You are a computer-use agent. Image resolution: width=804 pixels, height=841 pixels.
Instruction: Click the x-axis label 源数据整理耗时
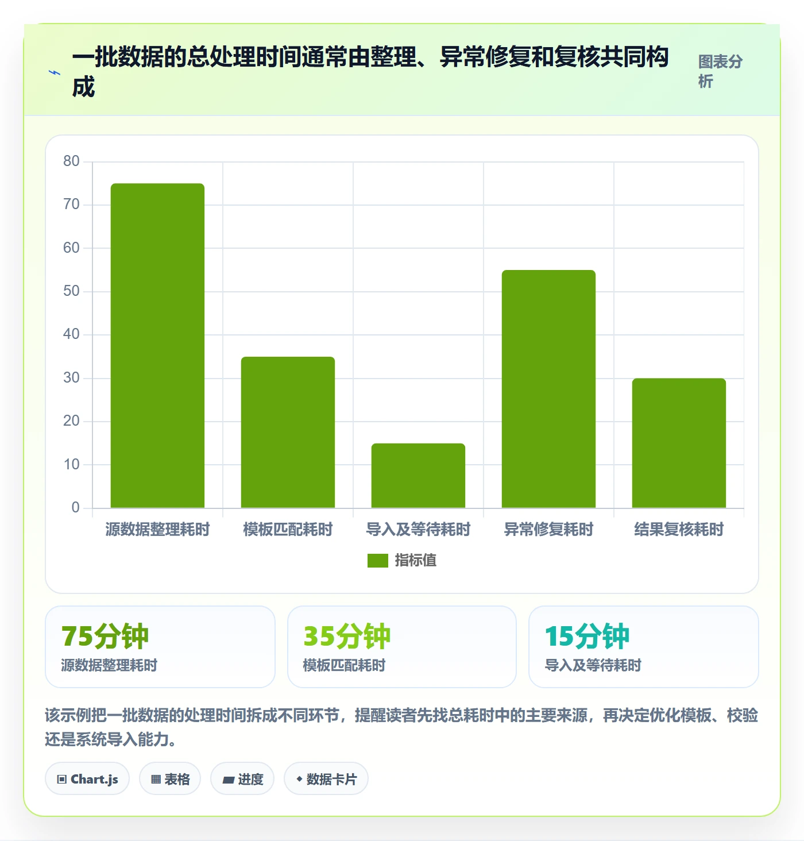[157, 529]
